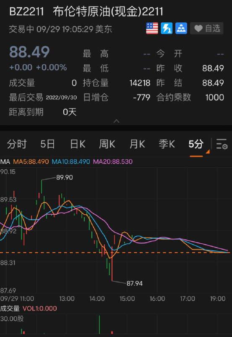232x337 pixels.
Task: Tap the 90.15 price axis label
Action: tap(8, 172)
